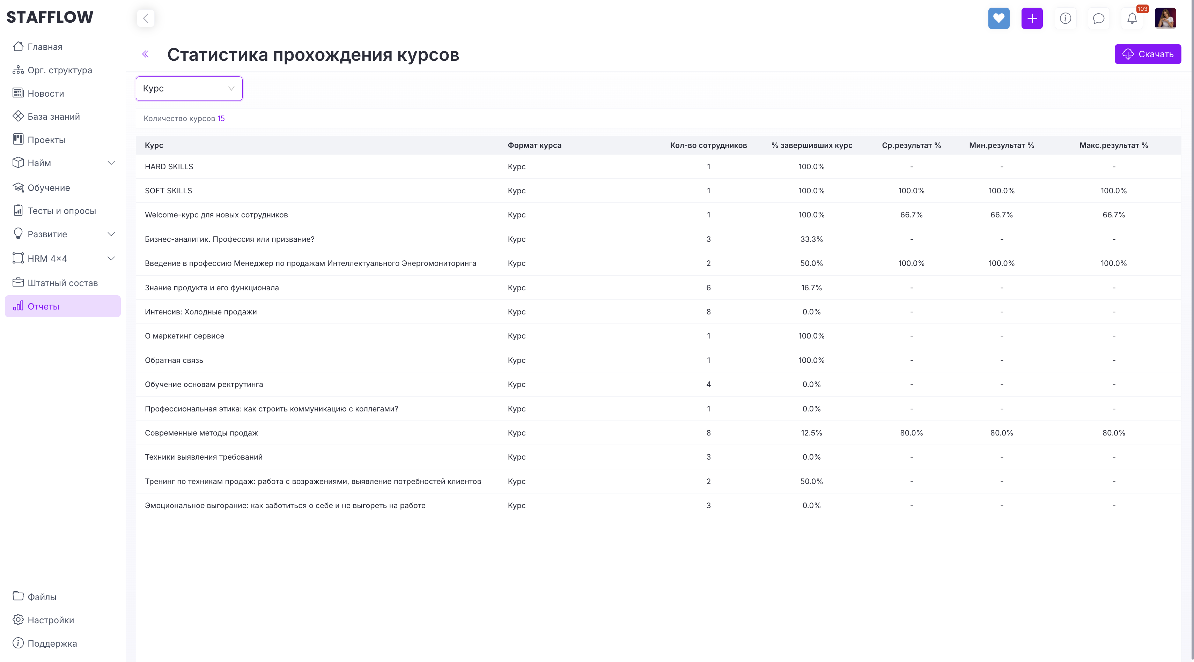Click the purple plus create button
Viewport: 1194px width, 662px height.
(x=1032, y=18)
